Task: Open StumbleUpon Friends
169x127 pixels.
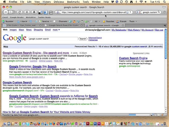Action: click(121, 21)
